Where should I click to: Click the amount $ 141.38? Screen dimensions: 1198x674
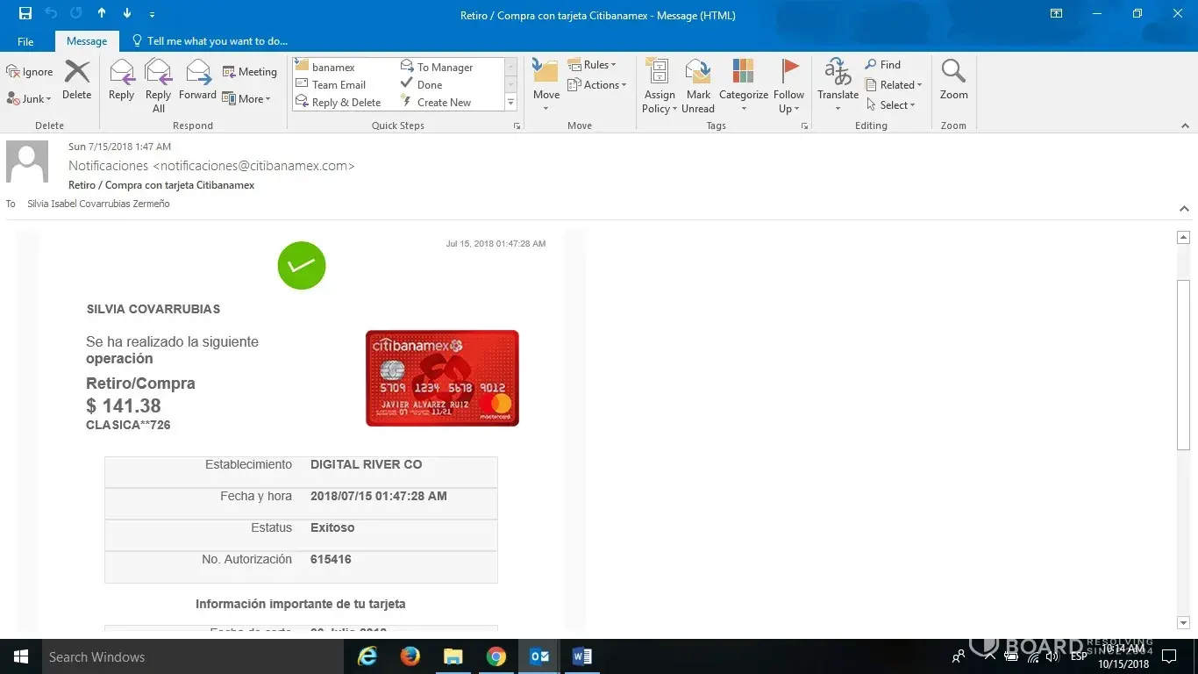point(124,405)
